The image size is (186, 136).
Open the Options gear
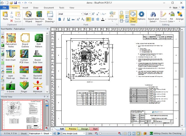[x=141, y=16]
